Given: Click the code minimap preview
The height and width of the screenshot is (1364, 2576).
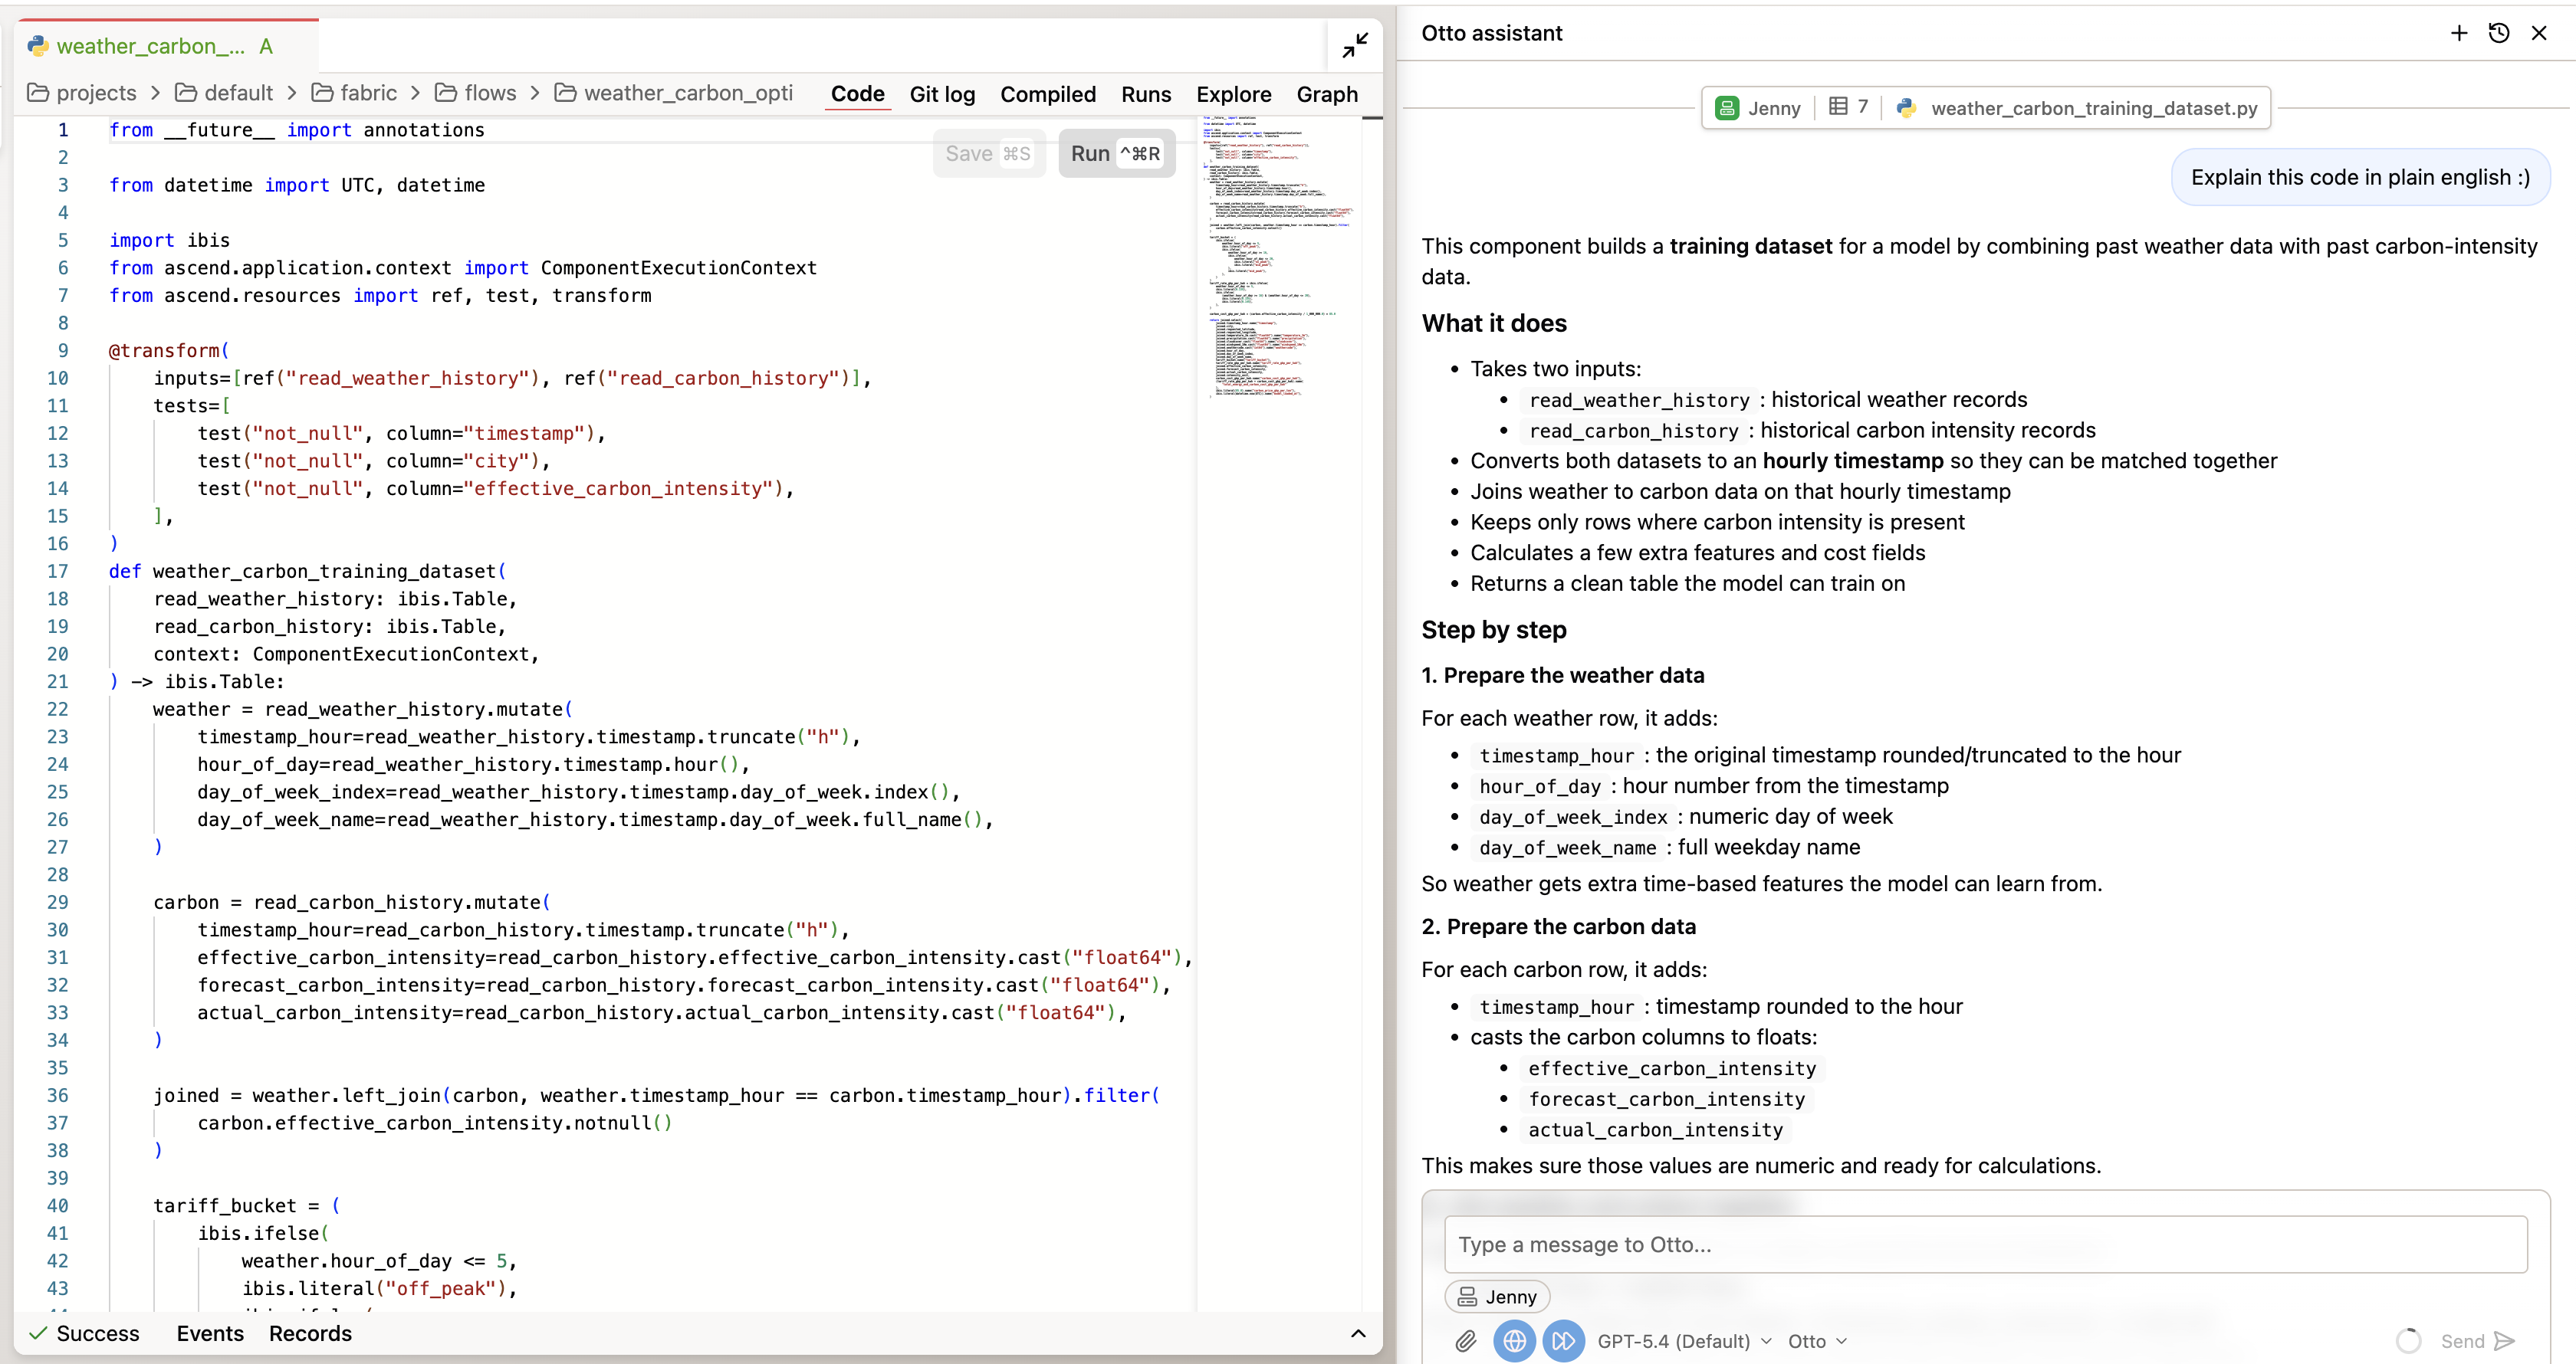Looking at the screenshot, I should click(1277, 257).
